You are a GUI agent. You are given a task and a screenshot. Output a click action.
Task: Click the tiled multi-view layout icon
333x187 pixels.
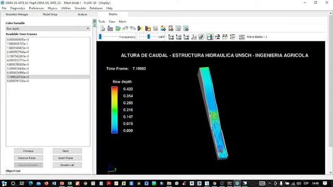coord(225,37)
